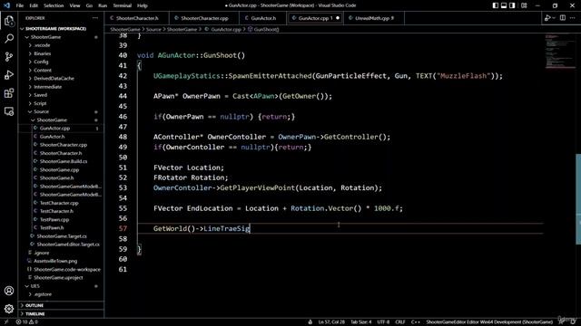Expand the TIMELINE section
581x326 pixels.
[35, 314]
